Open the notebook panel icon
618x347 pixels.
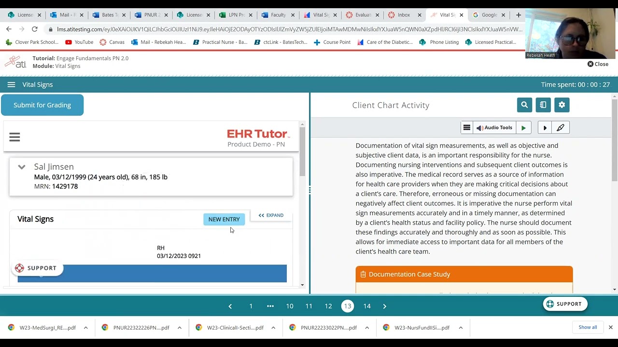543,105
